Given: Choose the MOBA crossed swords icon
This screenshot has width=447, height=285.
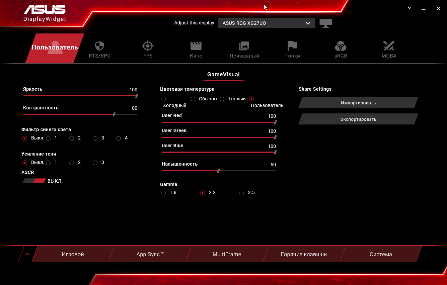Looking at the screenshot, I should pyautogui.click(x=389, y=46).
